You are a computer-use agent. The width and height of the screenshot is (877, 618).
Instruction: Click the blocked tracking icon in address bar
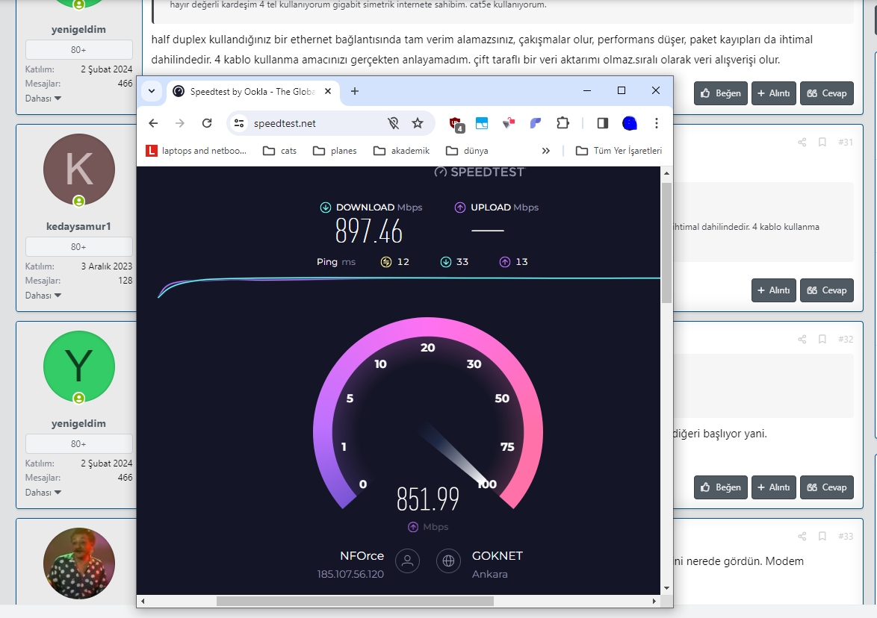pyautogui.click(x=393, y=123)
